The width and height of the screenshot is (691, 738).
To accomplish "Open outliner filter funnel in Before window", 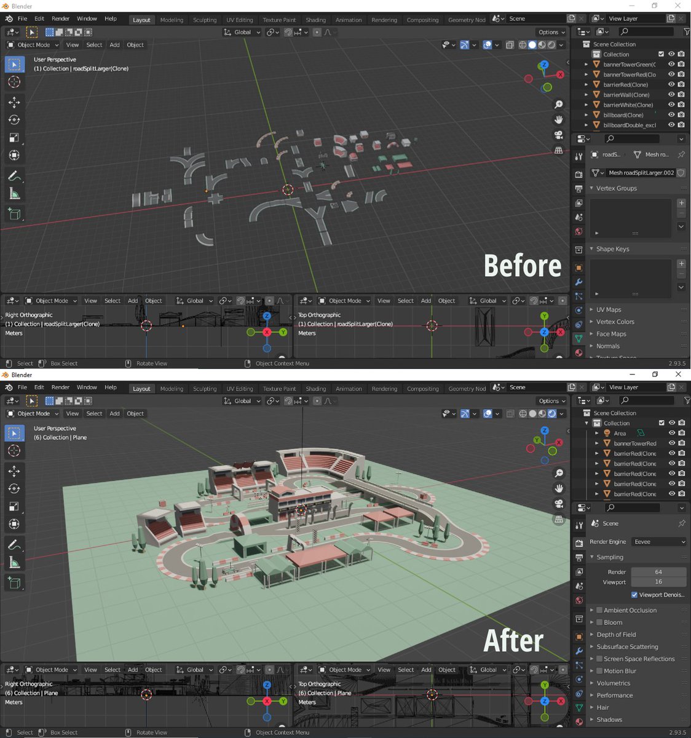I will point(687,31).
